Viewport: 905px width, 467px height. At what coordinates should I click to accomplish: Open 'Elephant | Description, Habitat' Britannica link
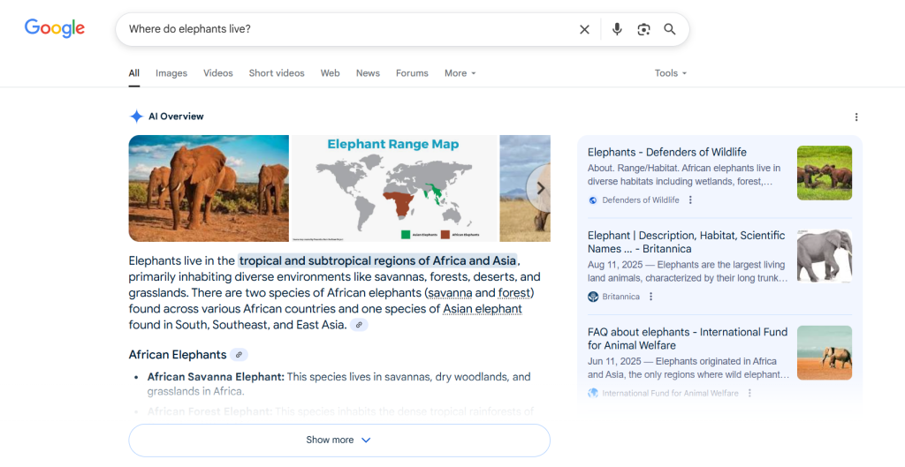coord(686,242)
